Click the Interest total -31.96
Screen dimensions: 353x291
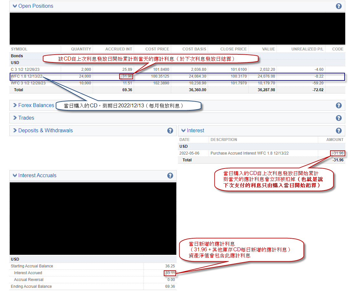point(338,160)
